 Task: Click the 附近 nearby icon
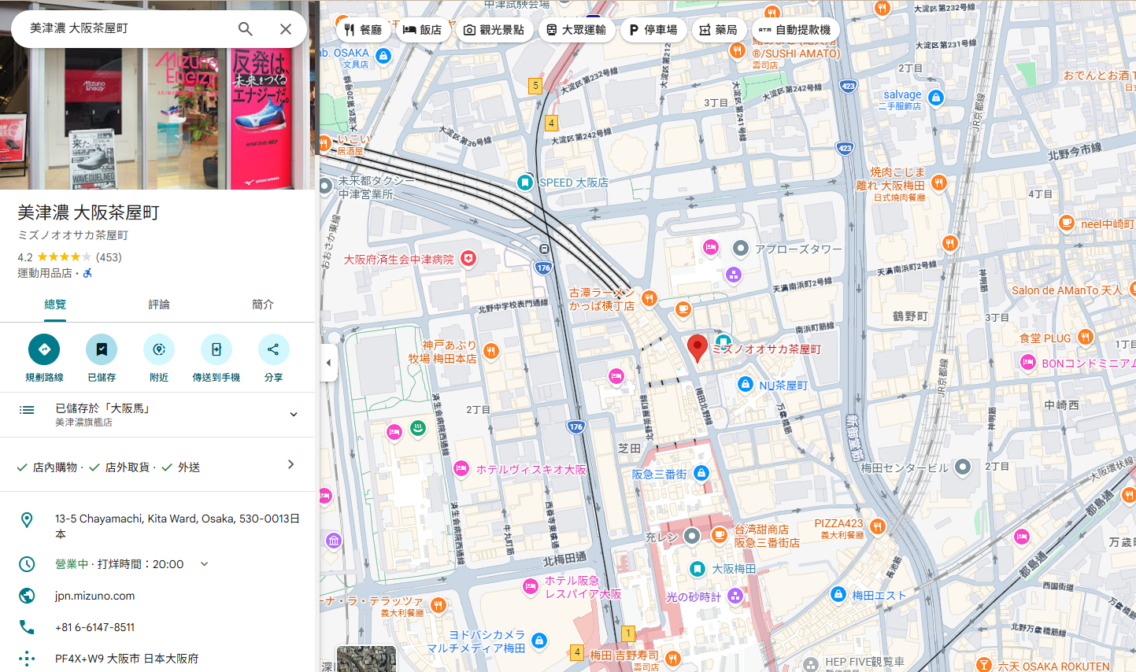click(159, 349)
